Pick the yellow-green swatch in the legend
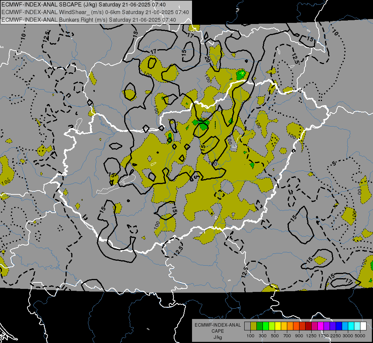Image resolution: width=373 pixels, height=343 pixels. (x=272, y=326)
